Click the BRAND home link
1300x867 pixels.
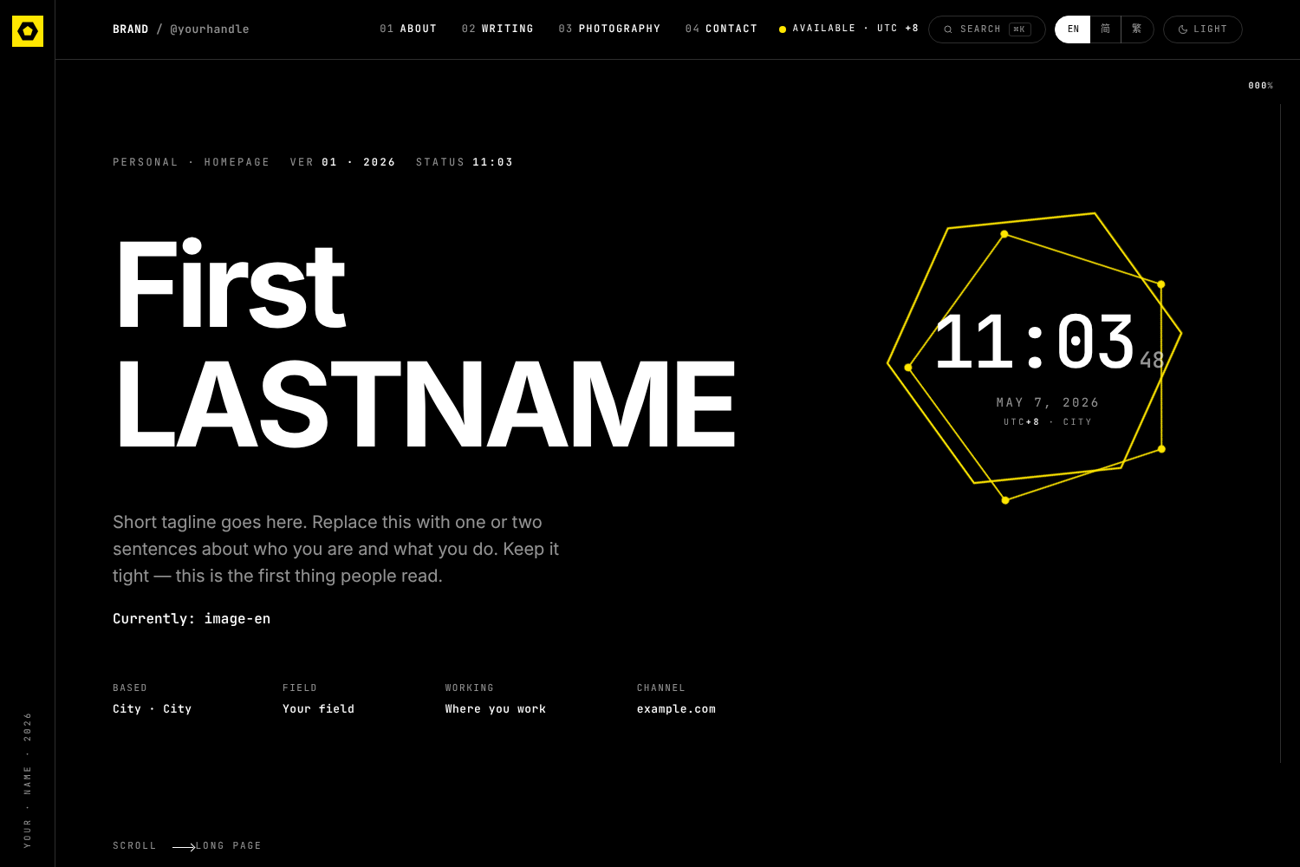tap(131, 29)
